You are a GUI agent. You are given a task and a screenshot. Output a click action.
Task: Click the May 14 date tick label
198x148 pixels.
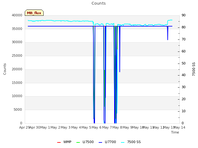179,127
